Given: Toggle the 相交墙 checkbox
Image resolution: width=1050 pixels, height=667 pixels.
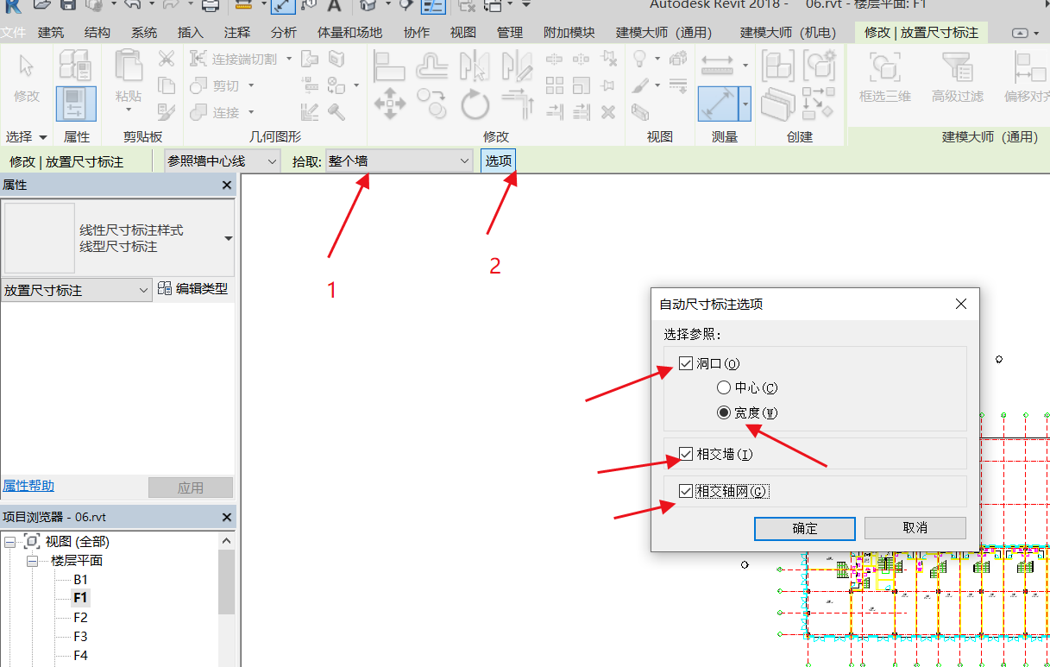Looking at the screenshot, I should point(687,453).
